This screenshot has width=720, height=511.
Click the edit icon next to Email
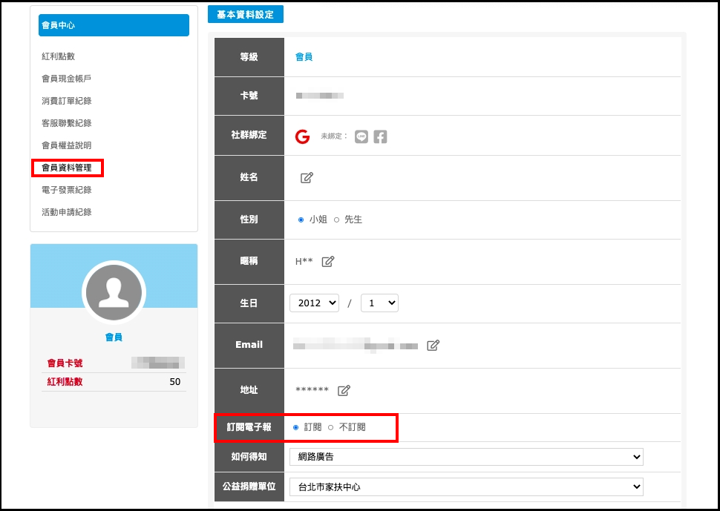[x=433, y=345]
